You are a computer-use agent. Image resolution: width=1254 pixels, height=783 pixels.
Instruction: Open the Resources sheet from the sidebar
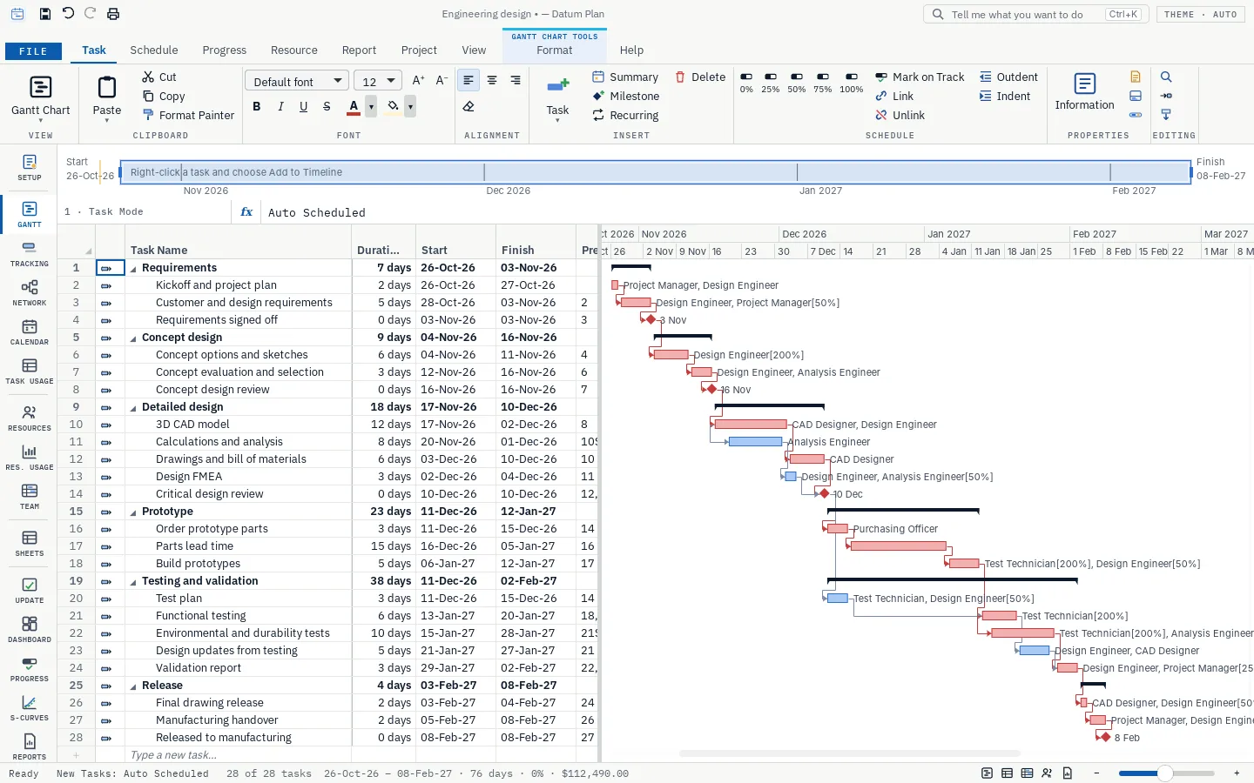pyautogui.click(x=30, y=418)
